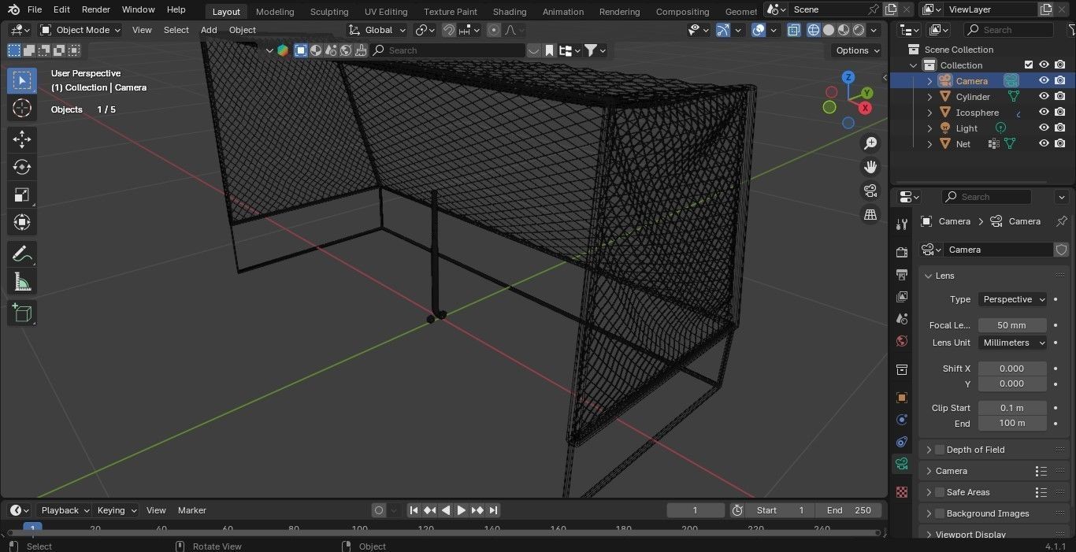Open the Physics properties tab
Viewport: 1076px width, 552px height.
point(902,420)
